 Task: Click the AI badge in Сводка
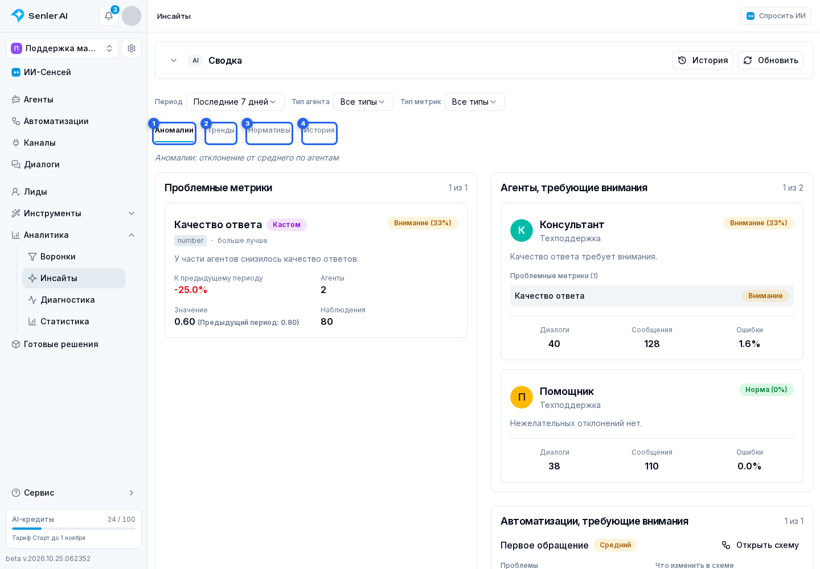tap(195, 60)
